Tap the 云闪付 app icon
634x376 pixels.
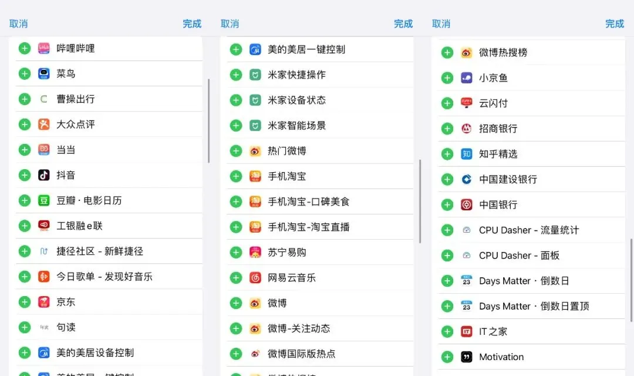(467, 103)
